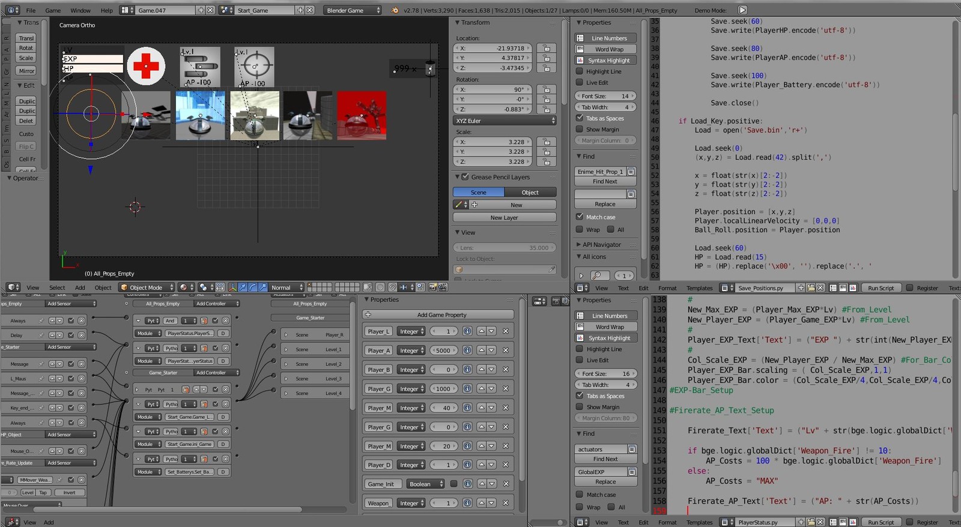Click the Lock to Object eyedropper icon

click(551, 270)
